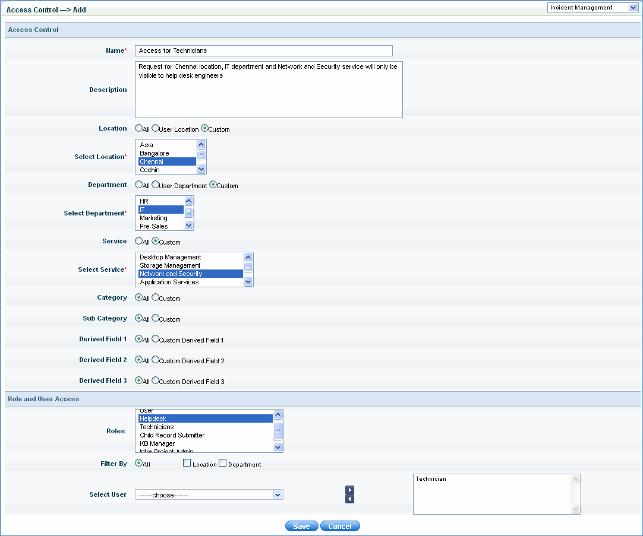Enable the Location filter checkbox
Viewport: 643px width, 536px height.
[x=187, y=464]
